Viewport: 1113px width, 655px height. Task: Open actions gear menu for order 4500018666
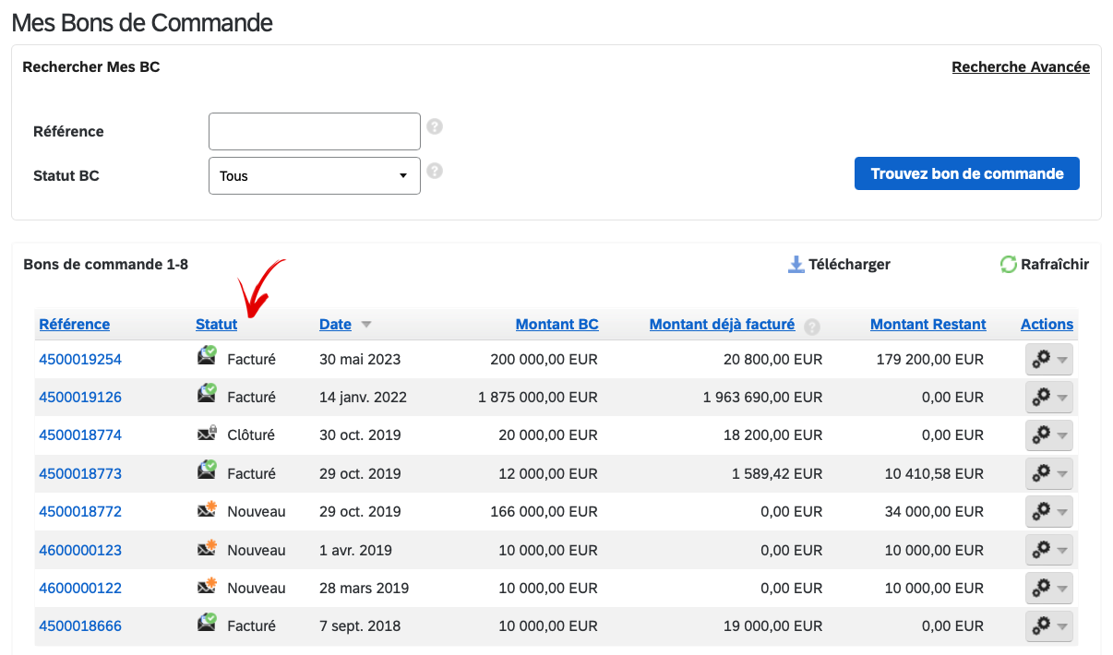pyautogui.click(x=1049, y=626)
